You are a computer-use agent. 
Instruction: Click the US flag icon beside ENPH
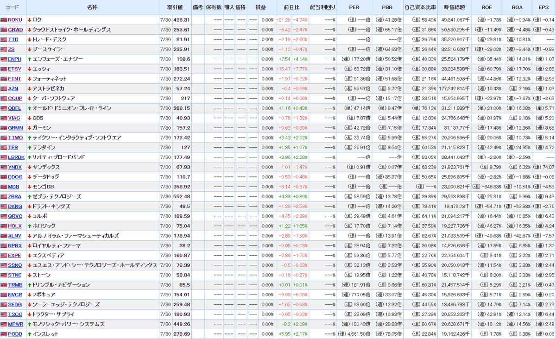(x=4, y=59)
